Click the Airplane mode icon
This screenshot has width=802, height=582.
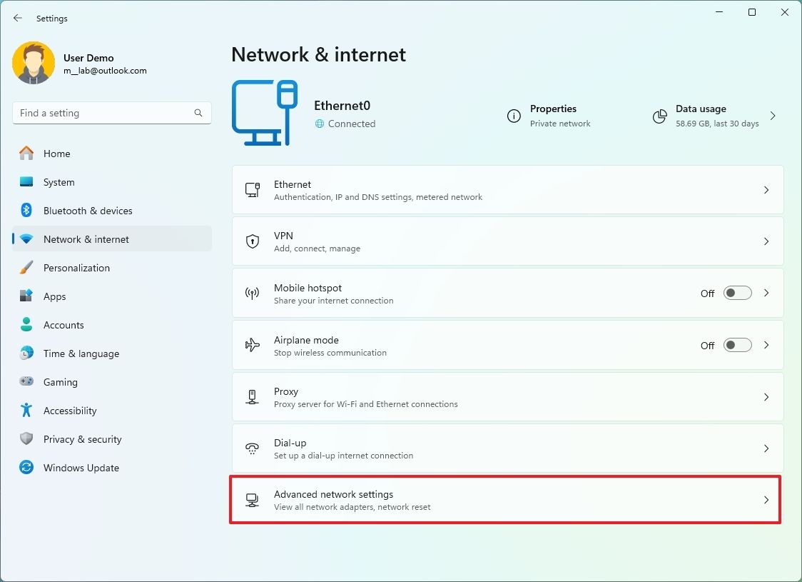tap(252, 345)
